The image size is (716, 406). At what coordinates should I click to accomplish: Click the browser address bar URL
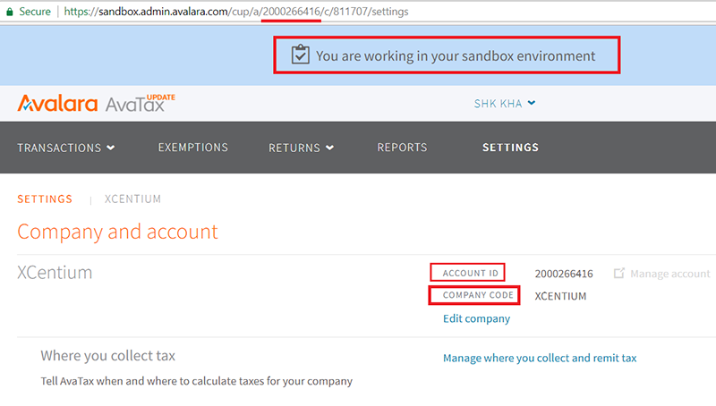[236, 12]
